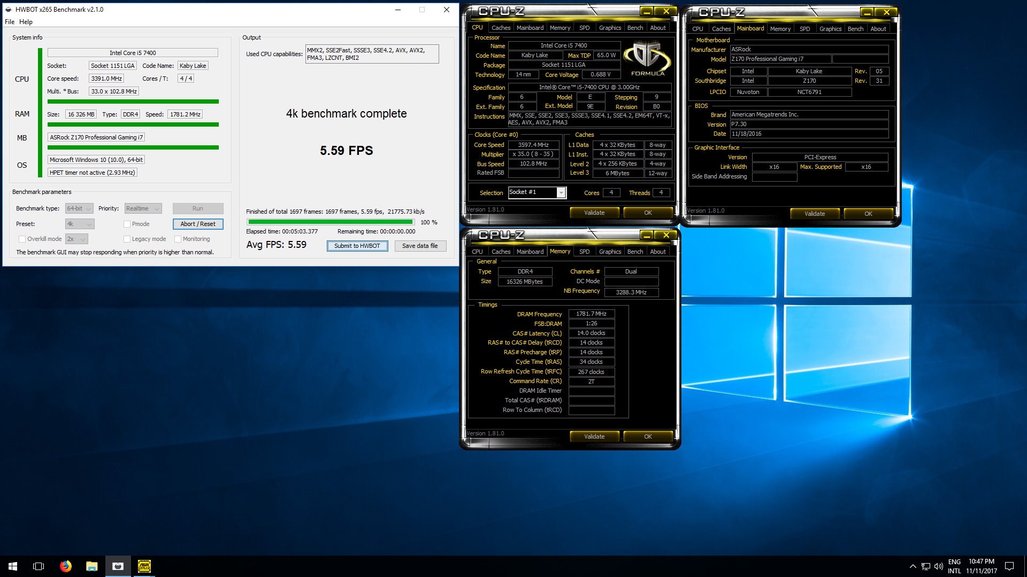This screenshot has width=1027, height=577.
Task: Click the Intel Core i5 7400 CPU field
Action: pyautogui.click(x=133, y=52)
